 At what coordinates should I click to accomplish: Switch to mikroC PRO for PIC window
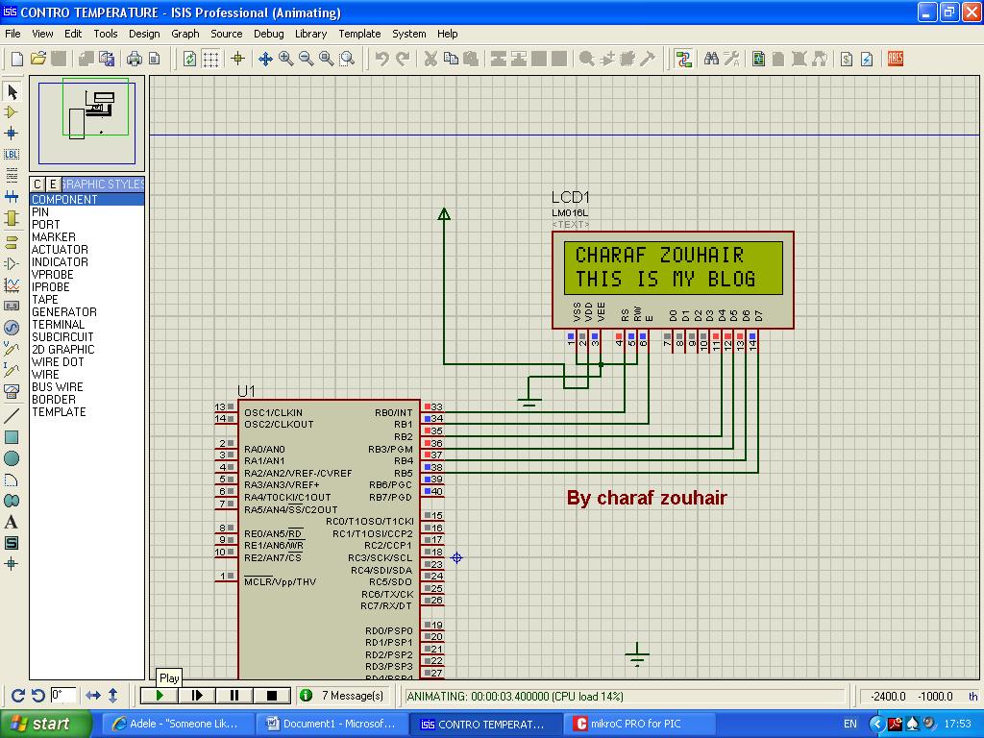pos(638,723)
